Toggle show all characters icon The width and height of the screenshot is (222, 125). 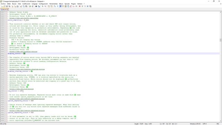(58, 6)
